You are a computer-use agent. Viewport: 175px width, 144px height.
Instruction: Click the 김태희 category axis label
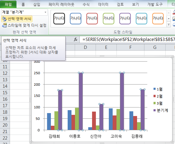tap(54, 136)
